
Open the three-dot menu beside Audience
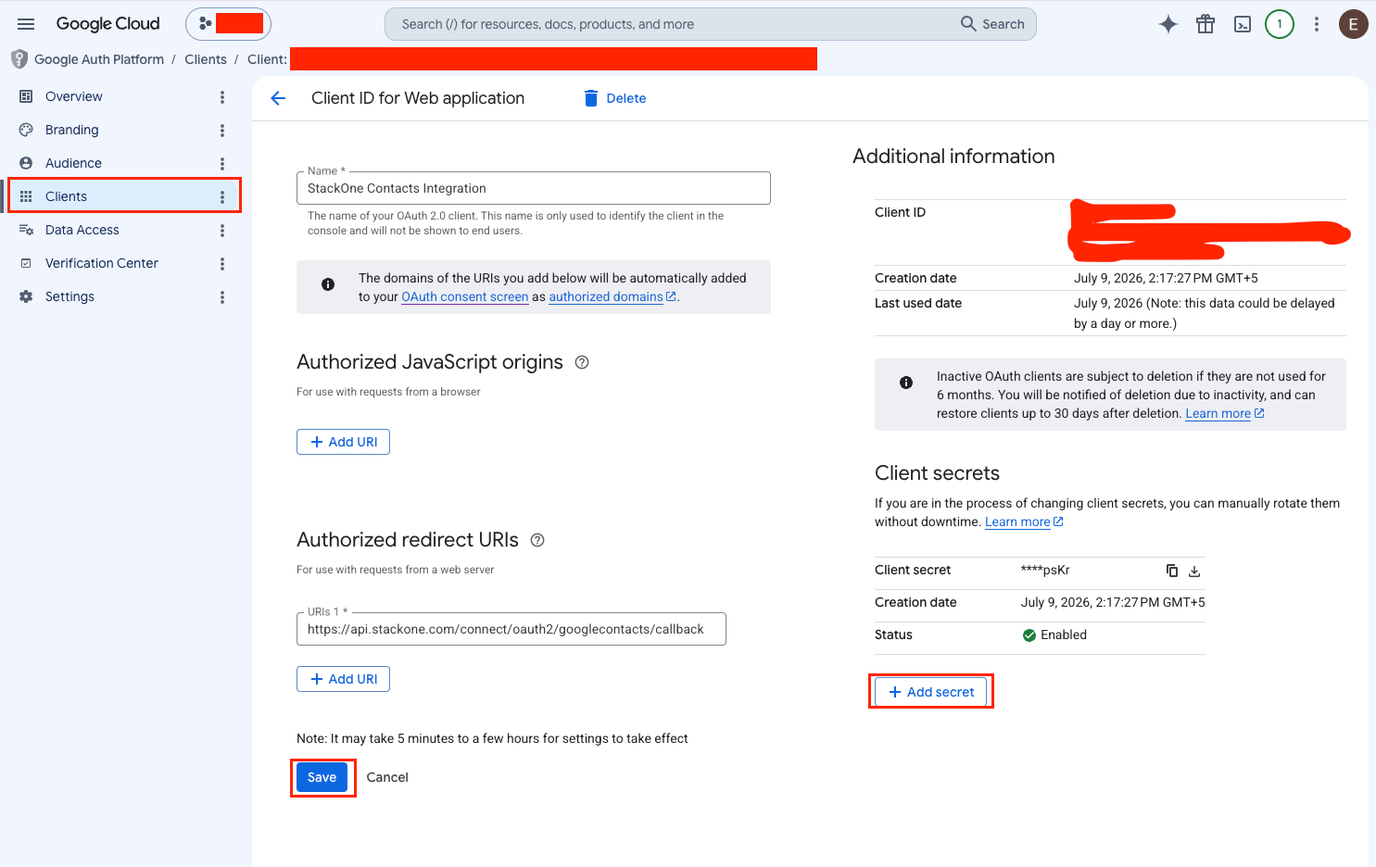click(x=222, y=164)
